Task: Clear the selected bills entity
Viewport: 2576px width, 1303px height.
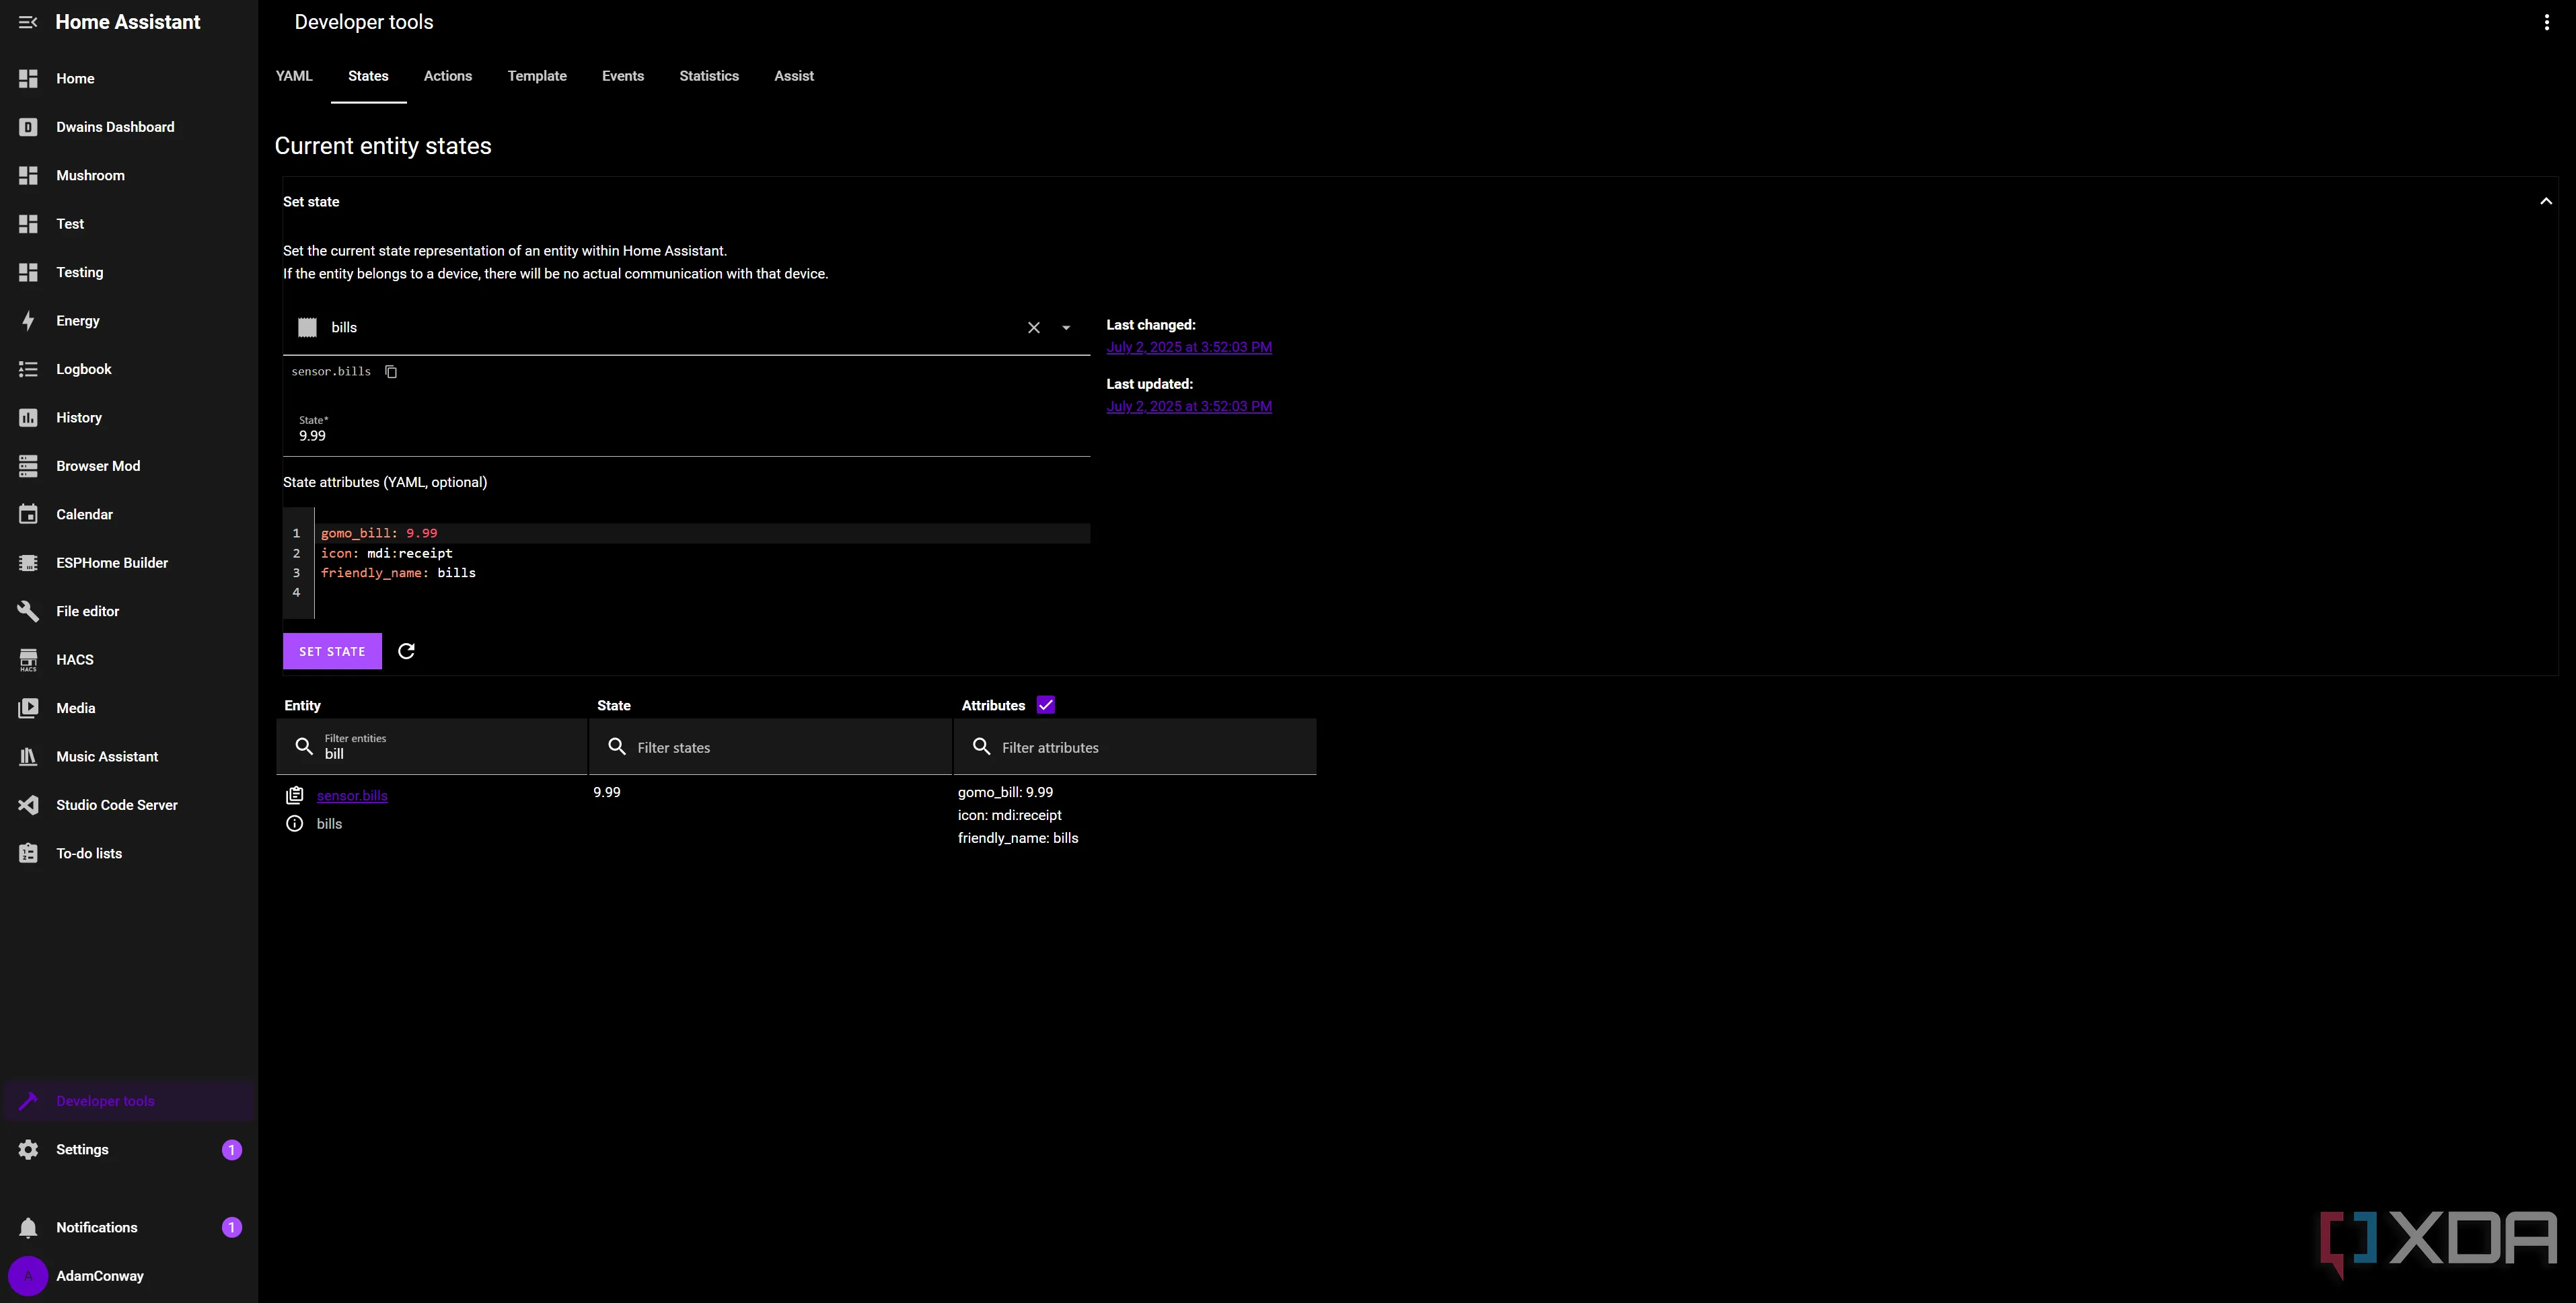Action: point(1034,328)
